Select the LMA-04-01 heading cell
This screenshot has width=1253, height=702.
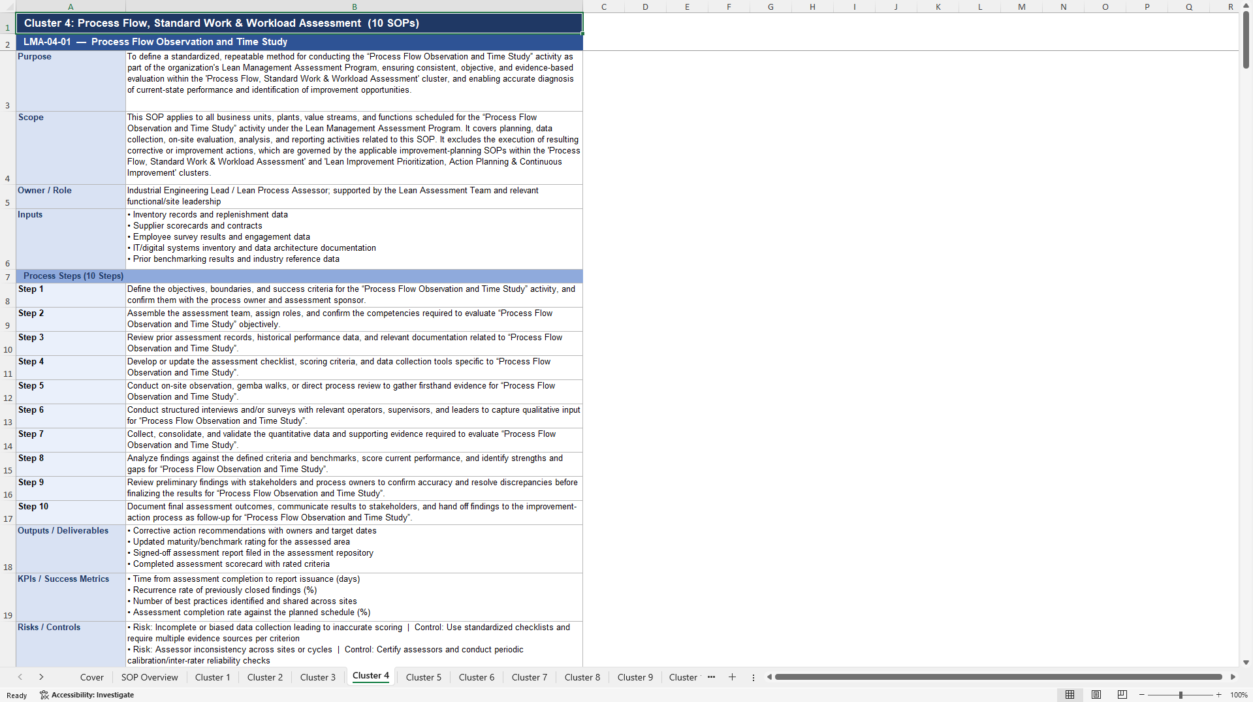(x=299, y=42)
